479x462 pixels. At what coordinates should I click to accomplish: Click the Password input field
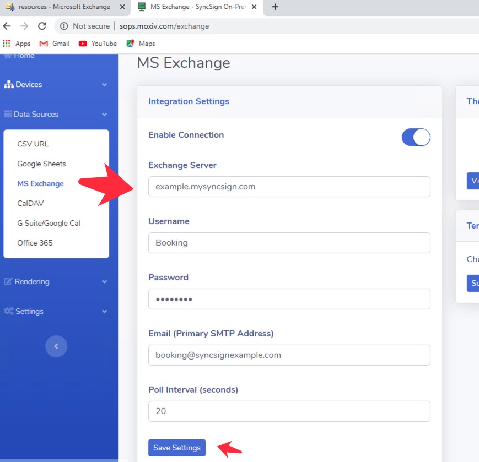pyautogui.click(x=289, y=299)
